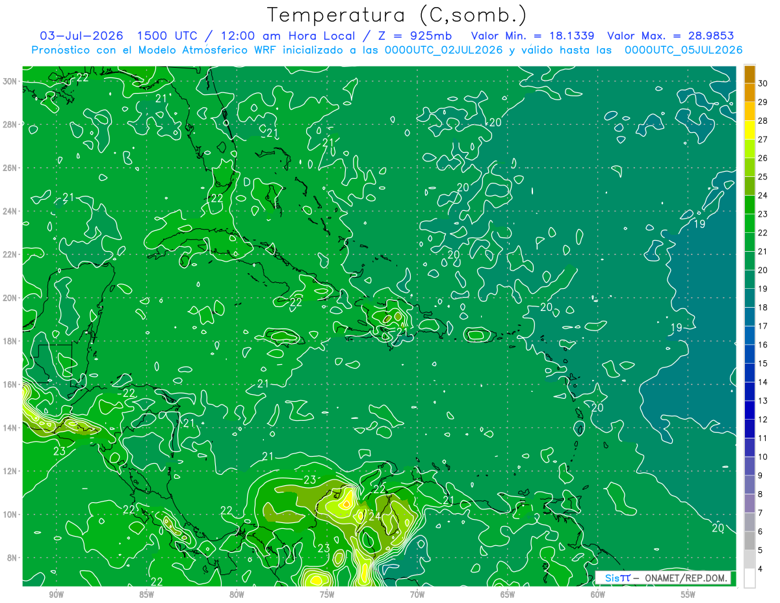The image size is (780, 603).
Task: Click the '85W' longitude axis label
Action: 146,595
